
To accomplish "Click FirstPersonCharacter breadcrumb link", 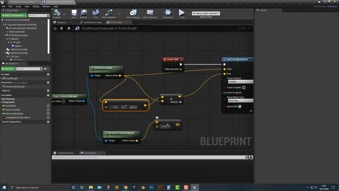I will [x=97, y=28].
